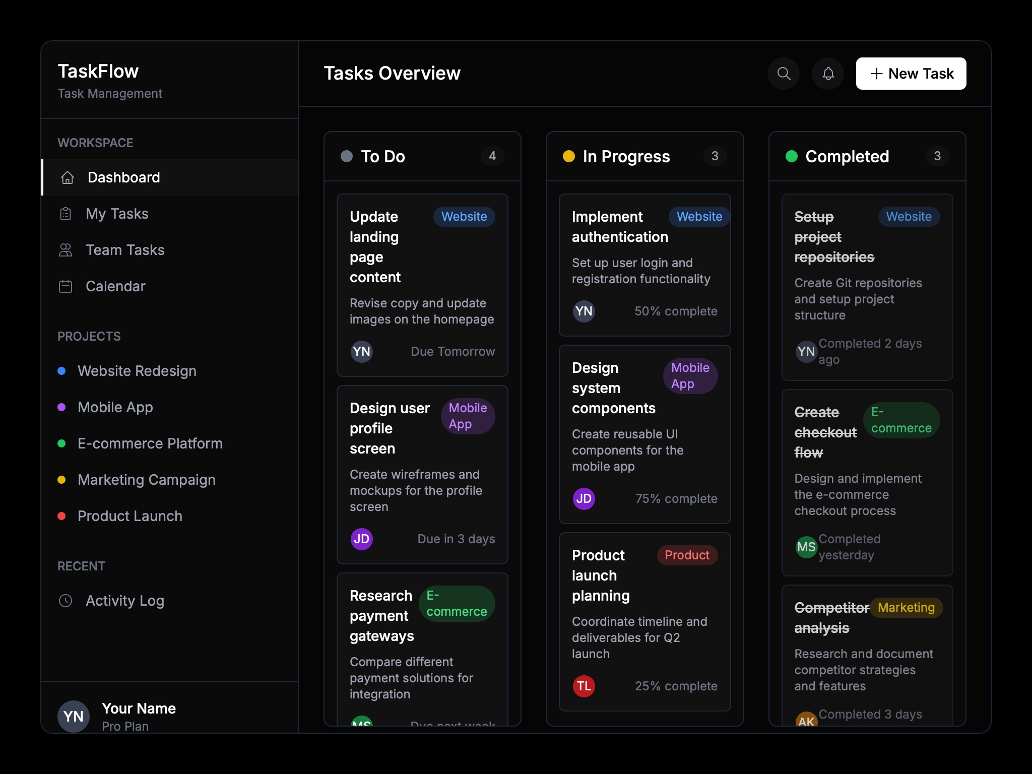Click the 50% complete progress label
Image resolution: width=1032 pixels, height=774 pixels.
point(676,311)
